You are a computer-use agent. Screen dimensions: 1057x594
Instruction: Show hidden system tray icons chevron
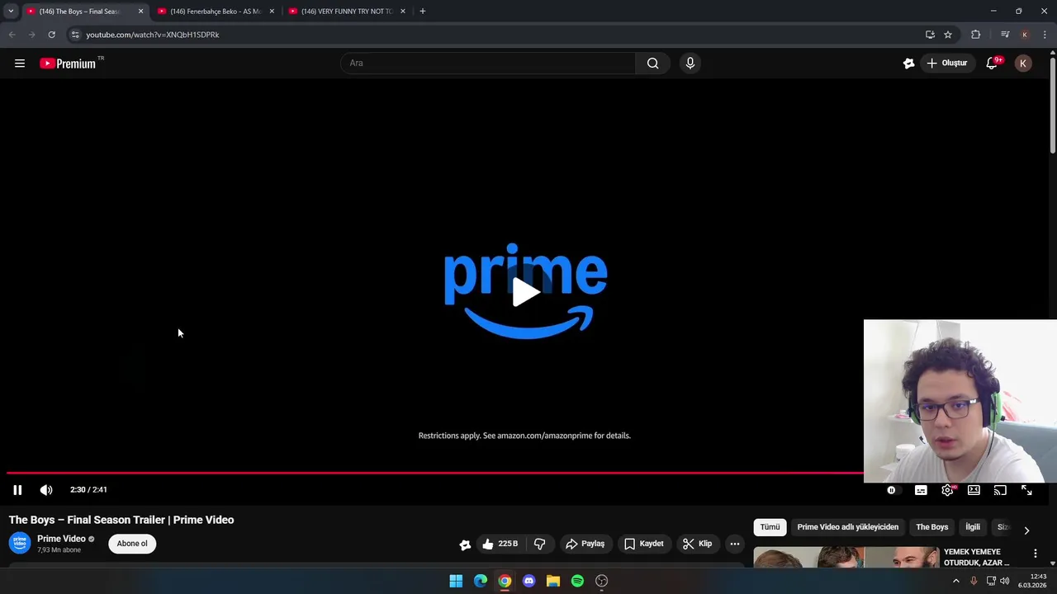[x=956, y=582]
